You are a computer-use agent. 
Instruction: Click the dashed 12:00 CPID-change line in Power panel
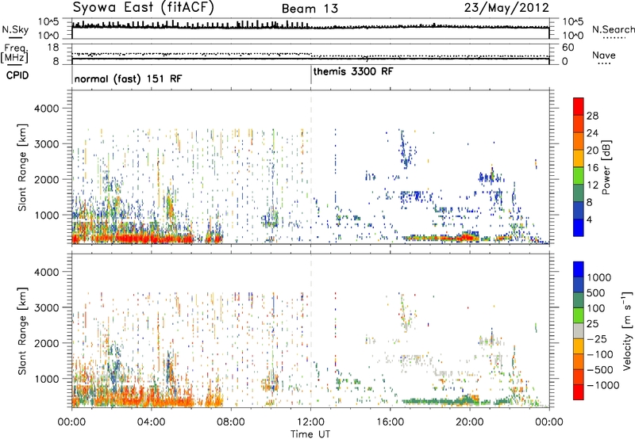pyautogui.click(x=311, y=167)
